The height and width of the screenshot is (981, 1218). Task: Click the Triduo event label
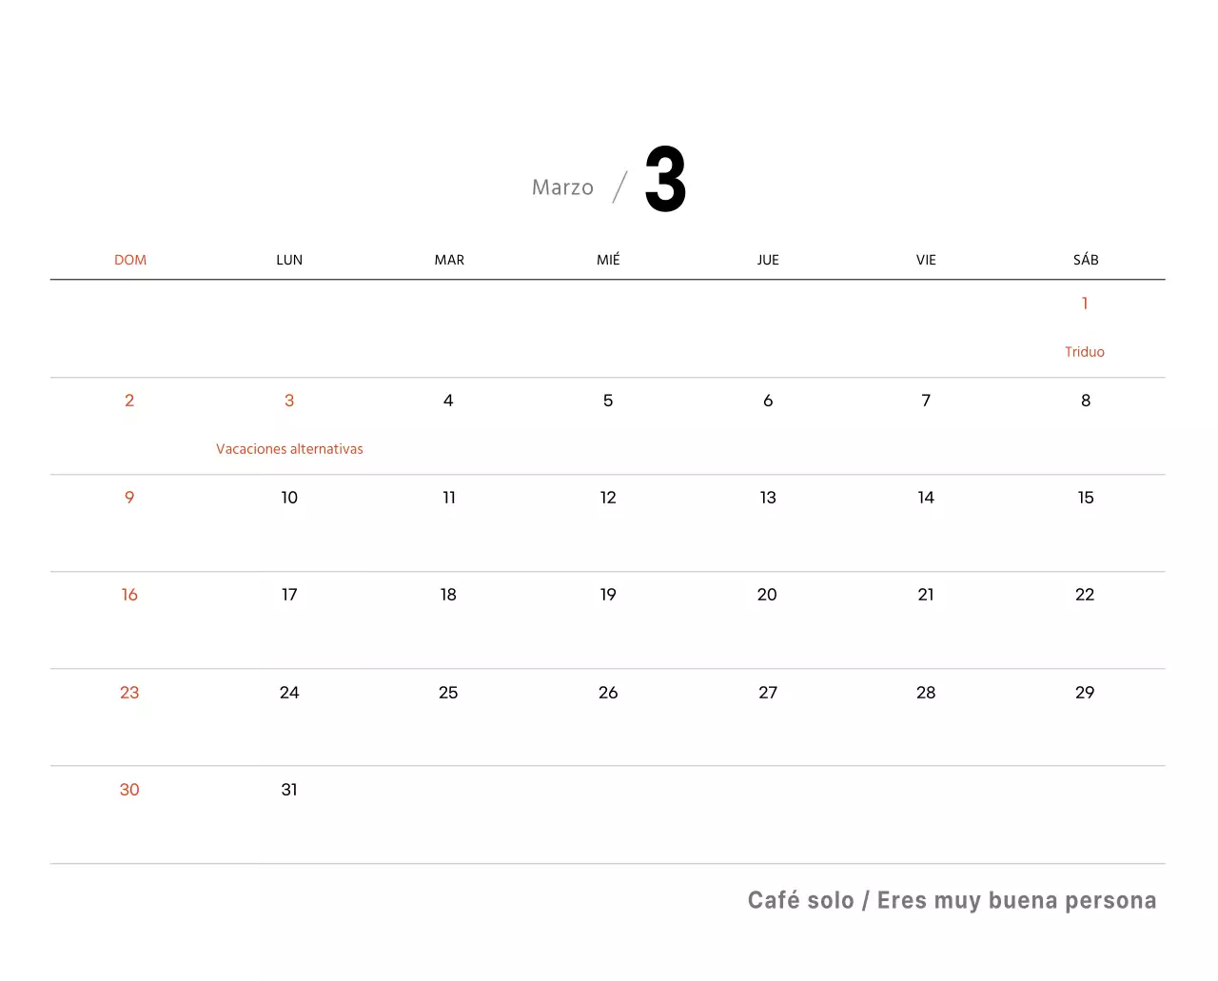click(1085, 352)
